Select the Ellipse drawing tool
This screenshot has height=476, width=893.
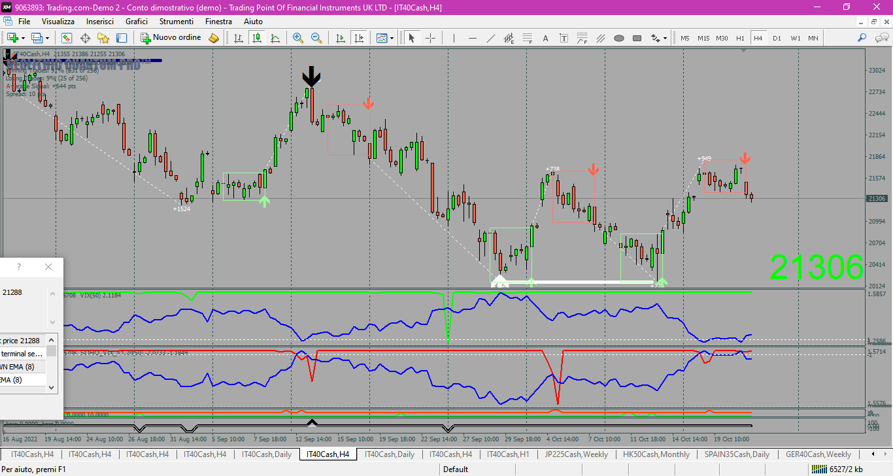[618, 38]
